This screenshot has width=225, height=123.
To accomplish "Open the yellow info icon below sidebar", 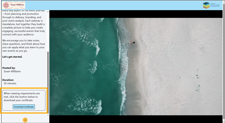I will [x=25, y=120].
